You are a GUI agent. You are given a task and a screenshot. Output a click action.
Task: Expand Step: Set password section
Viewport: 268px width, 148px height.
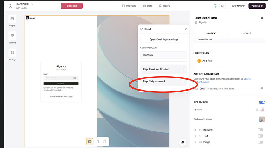[x=164, y=82]
